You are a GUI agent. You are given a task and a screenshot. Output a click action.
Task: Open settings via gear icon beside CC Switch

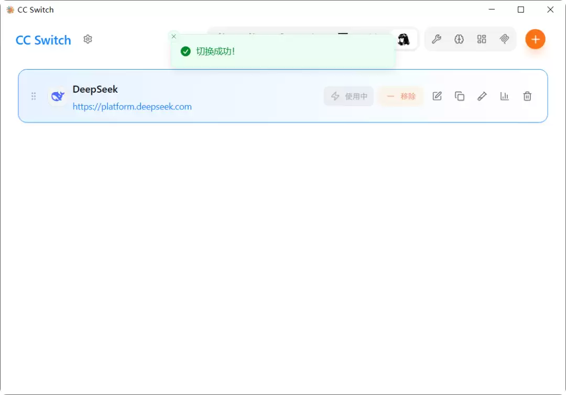coord(88,39)
